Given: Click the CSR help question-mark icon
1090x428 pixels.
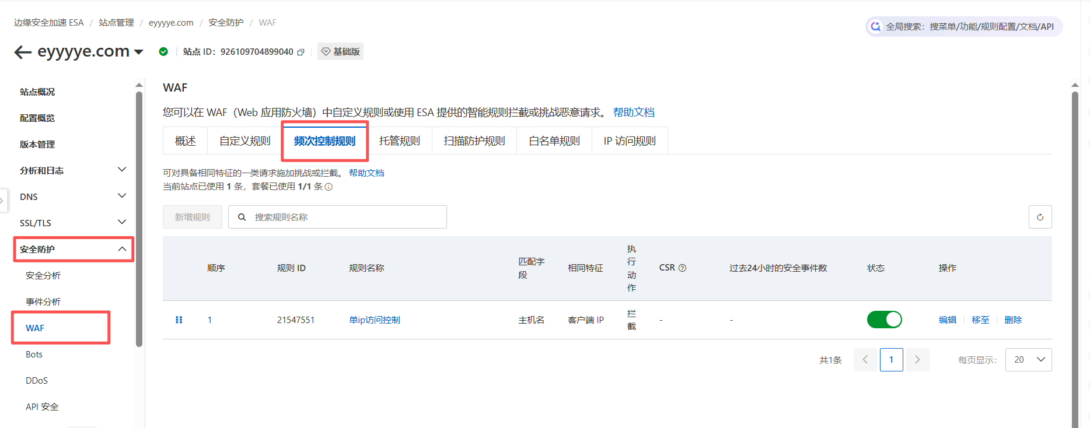Looking at the screenshot, I should tap(682, 268).
